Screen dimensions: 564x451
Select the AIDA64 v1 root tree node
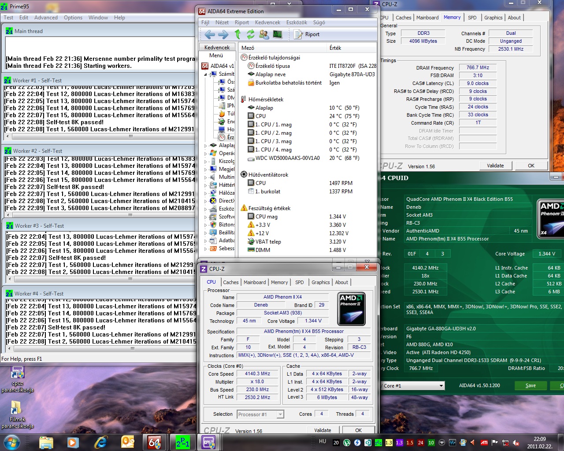(218, 66)
